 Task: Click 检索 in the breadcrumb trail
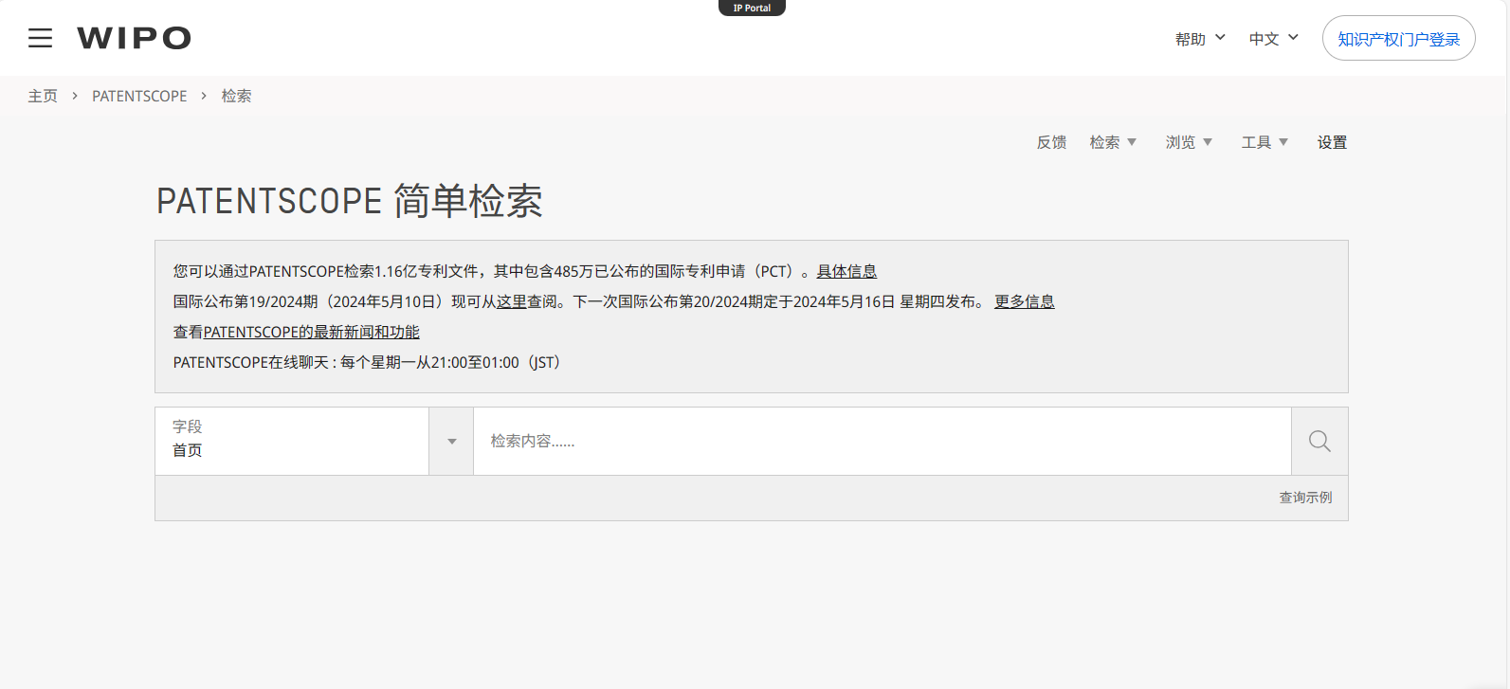point(236,96)
